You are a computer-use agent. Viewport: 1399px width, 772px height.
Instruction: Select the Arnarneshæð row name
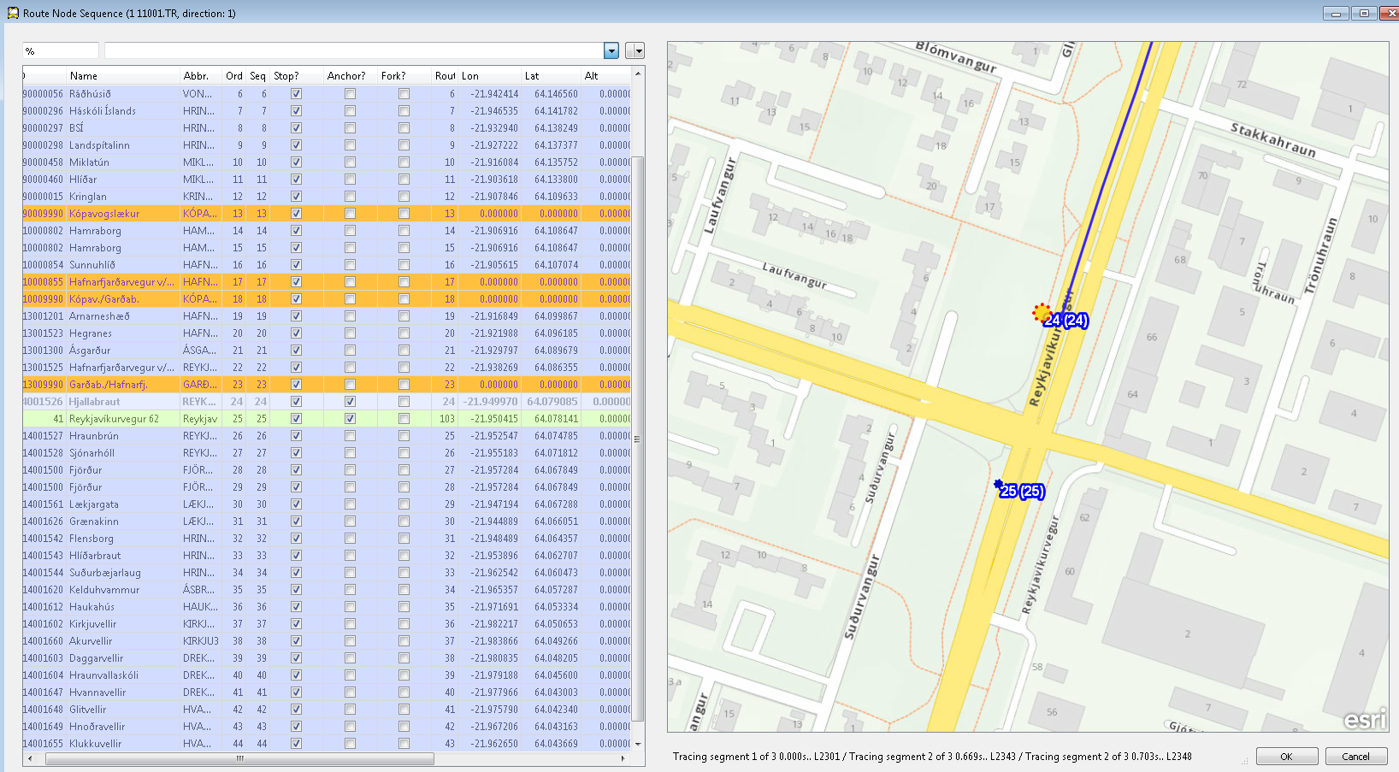pos(99,316)
